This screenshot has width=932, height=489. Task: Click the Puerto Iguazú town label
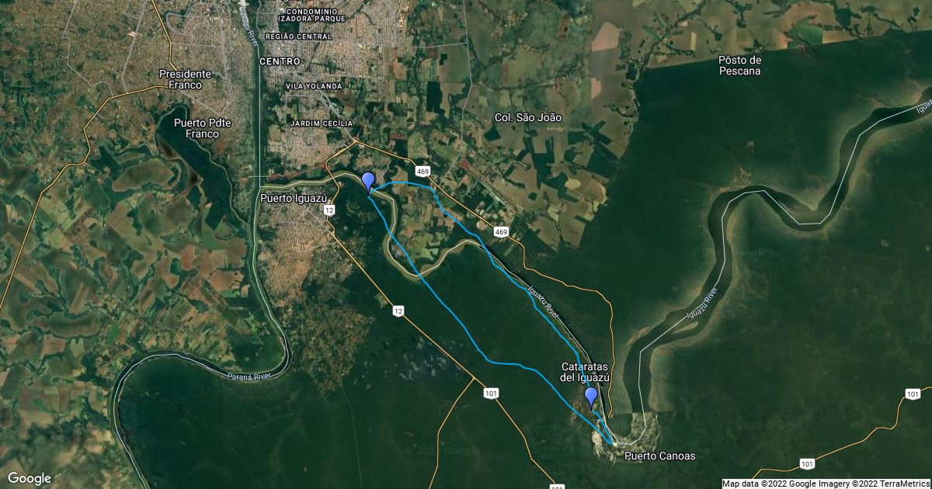coord(291,199)
